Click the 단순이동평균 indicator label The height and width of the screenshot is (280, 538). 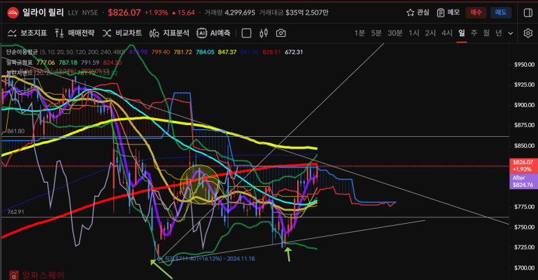22,52
